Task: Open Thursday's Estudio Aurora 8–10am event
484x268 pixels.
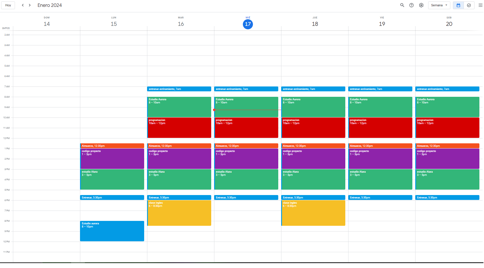Action: (x=313, y=107)
